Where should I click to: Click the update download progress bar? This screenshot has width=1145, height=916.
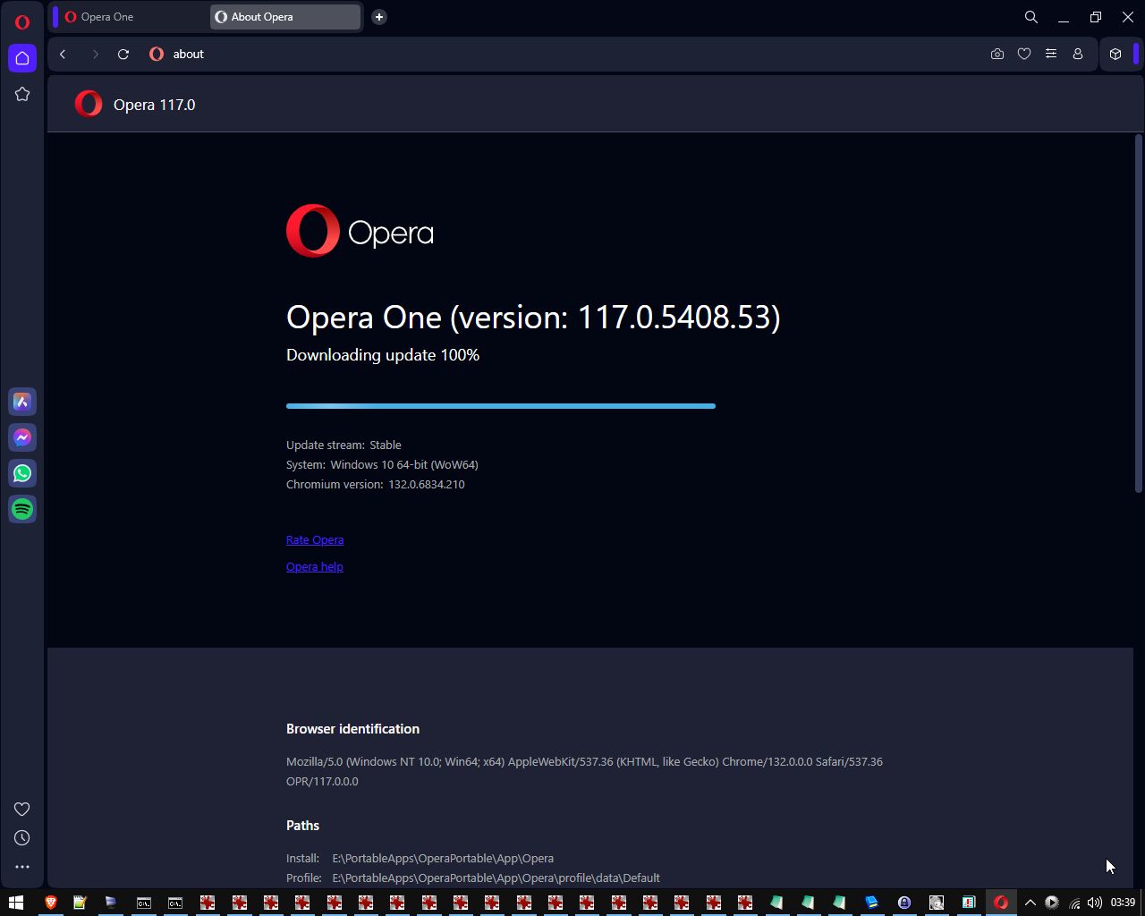pyautogui.click(x=500, y=406)
